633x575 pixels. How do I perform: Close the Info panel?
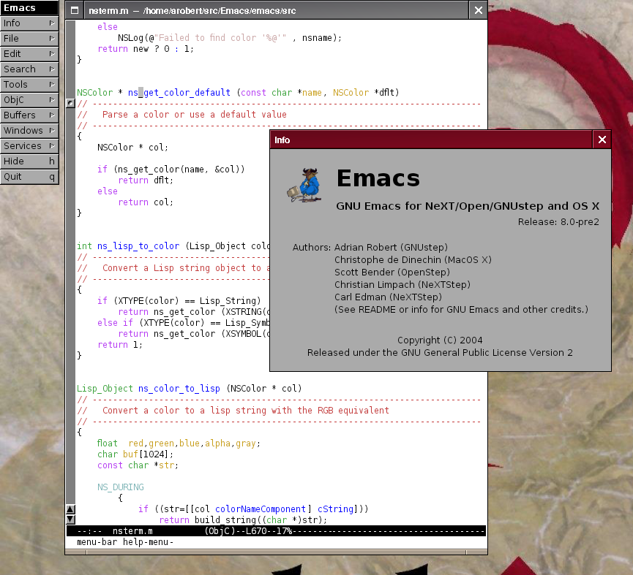tap(602, 140)
